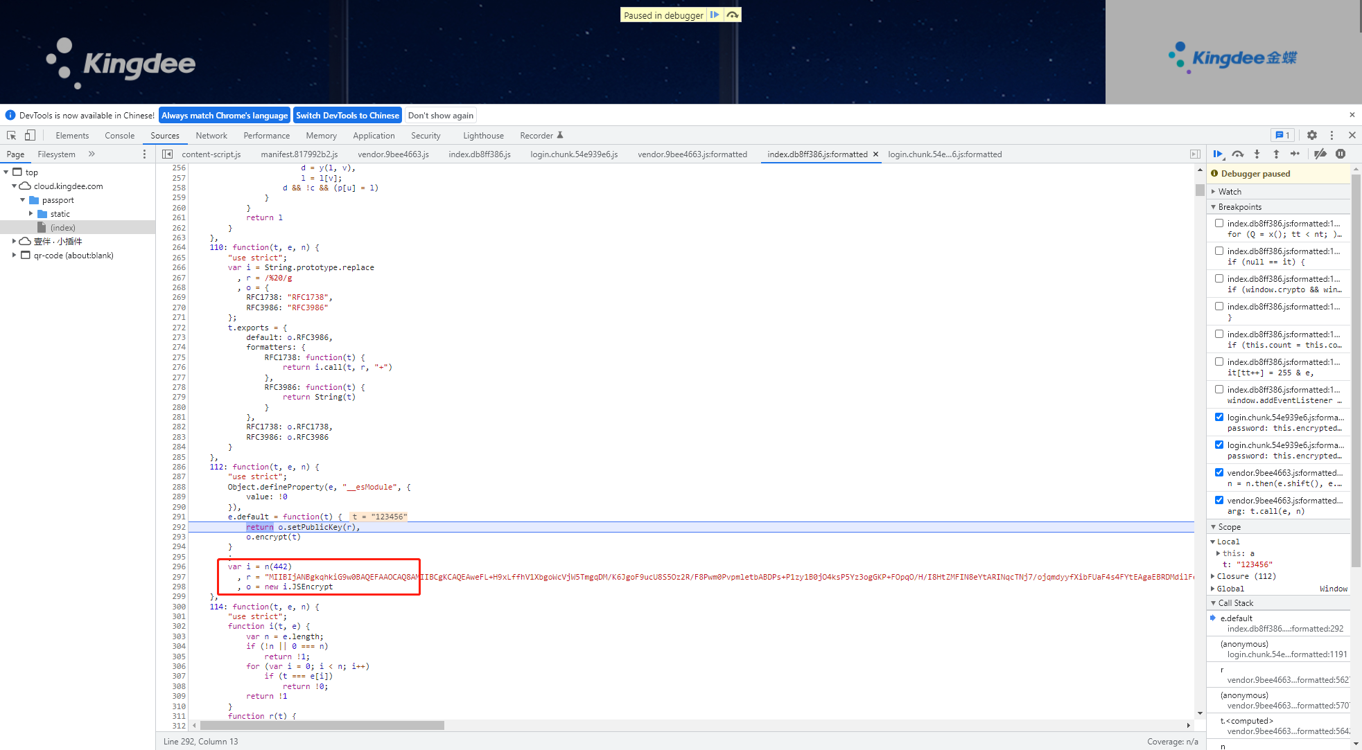Click the deactivate breakpoints icon
This screenshot has height=750, width=1362.
pyautogui.click(x=1320, y=154)
